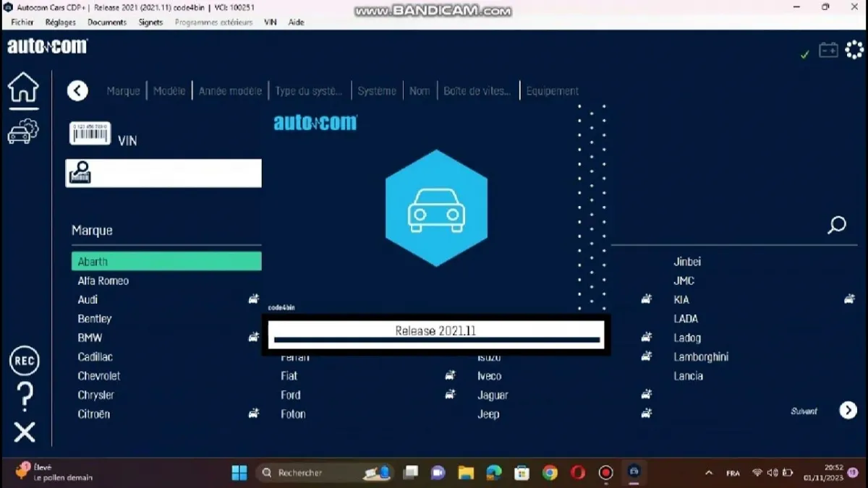This screenshot has height=488, width=868.
Task: Select the Cadillac brand
Action: coord(95,357)
